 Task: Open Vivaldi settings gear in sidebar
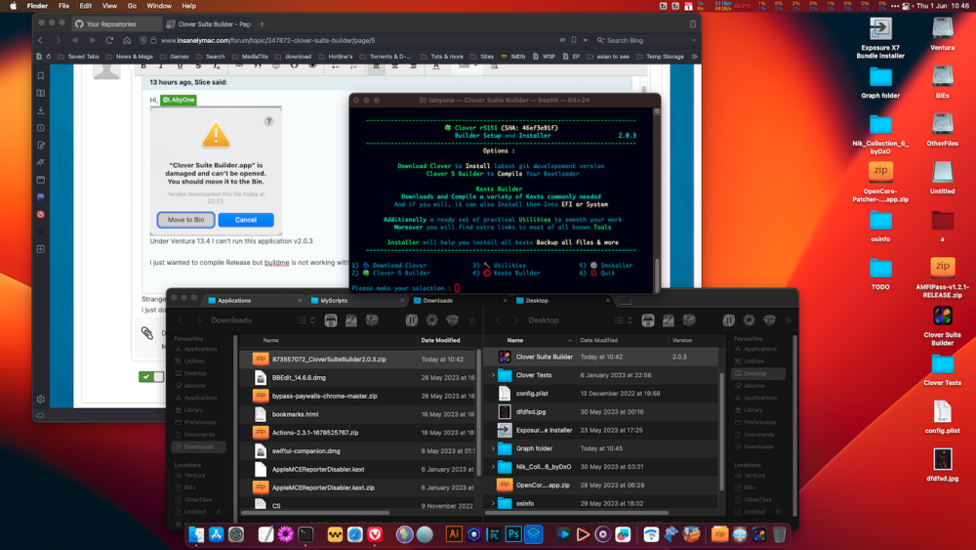[40, 400]
